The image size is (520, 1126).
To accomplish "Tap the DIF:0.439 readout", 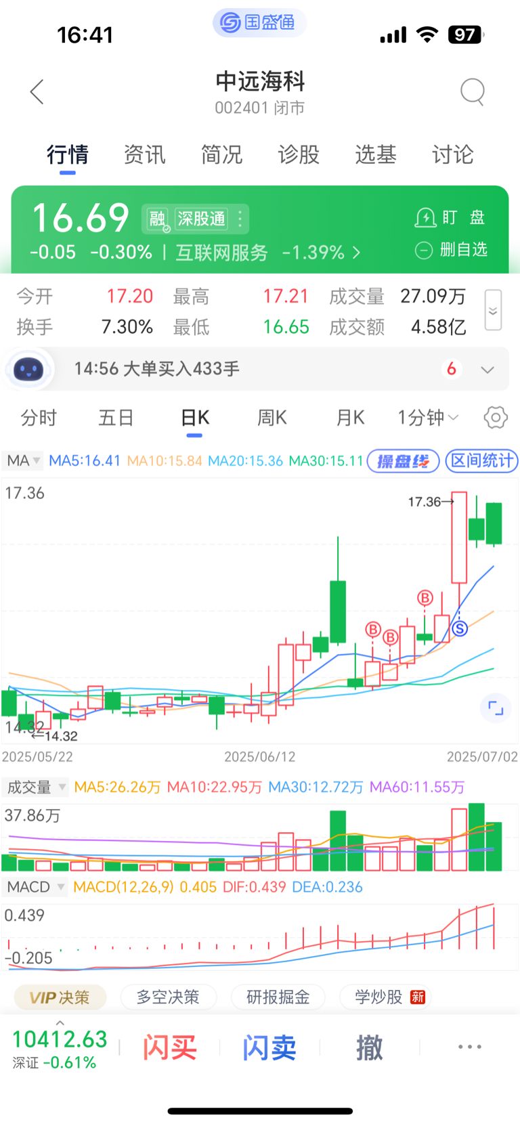I will (x=255, y=887).
